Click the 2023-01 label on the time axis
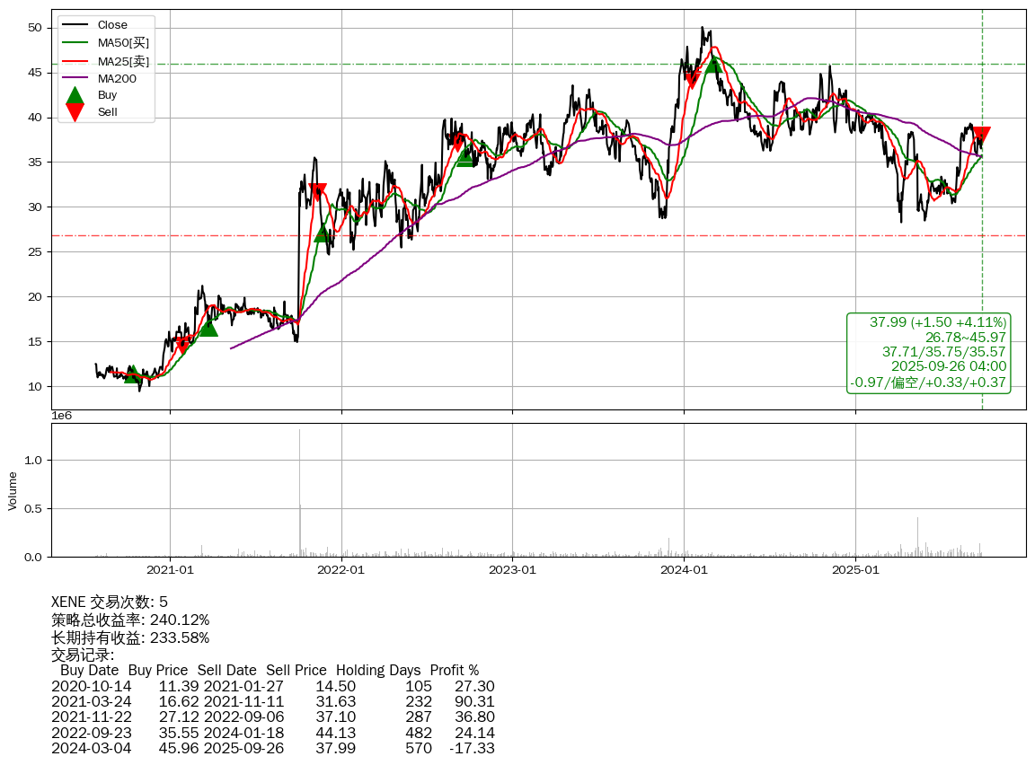This screenshot has height=765, width=1035. tap(512, 569)
